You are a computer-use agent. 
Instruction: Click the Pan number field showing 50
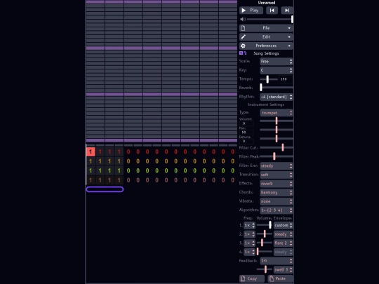[246, 133]
